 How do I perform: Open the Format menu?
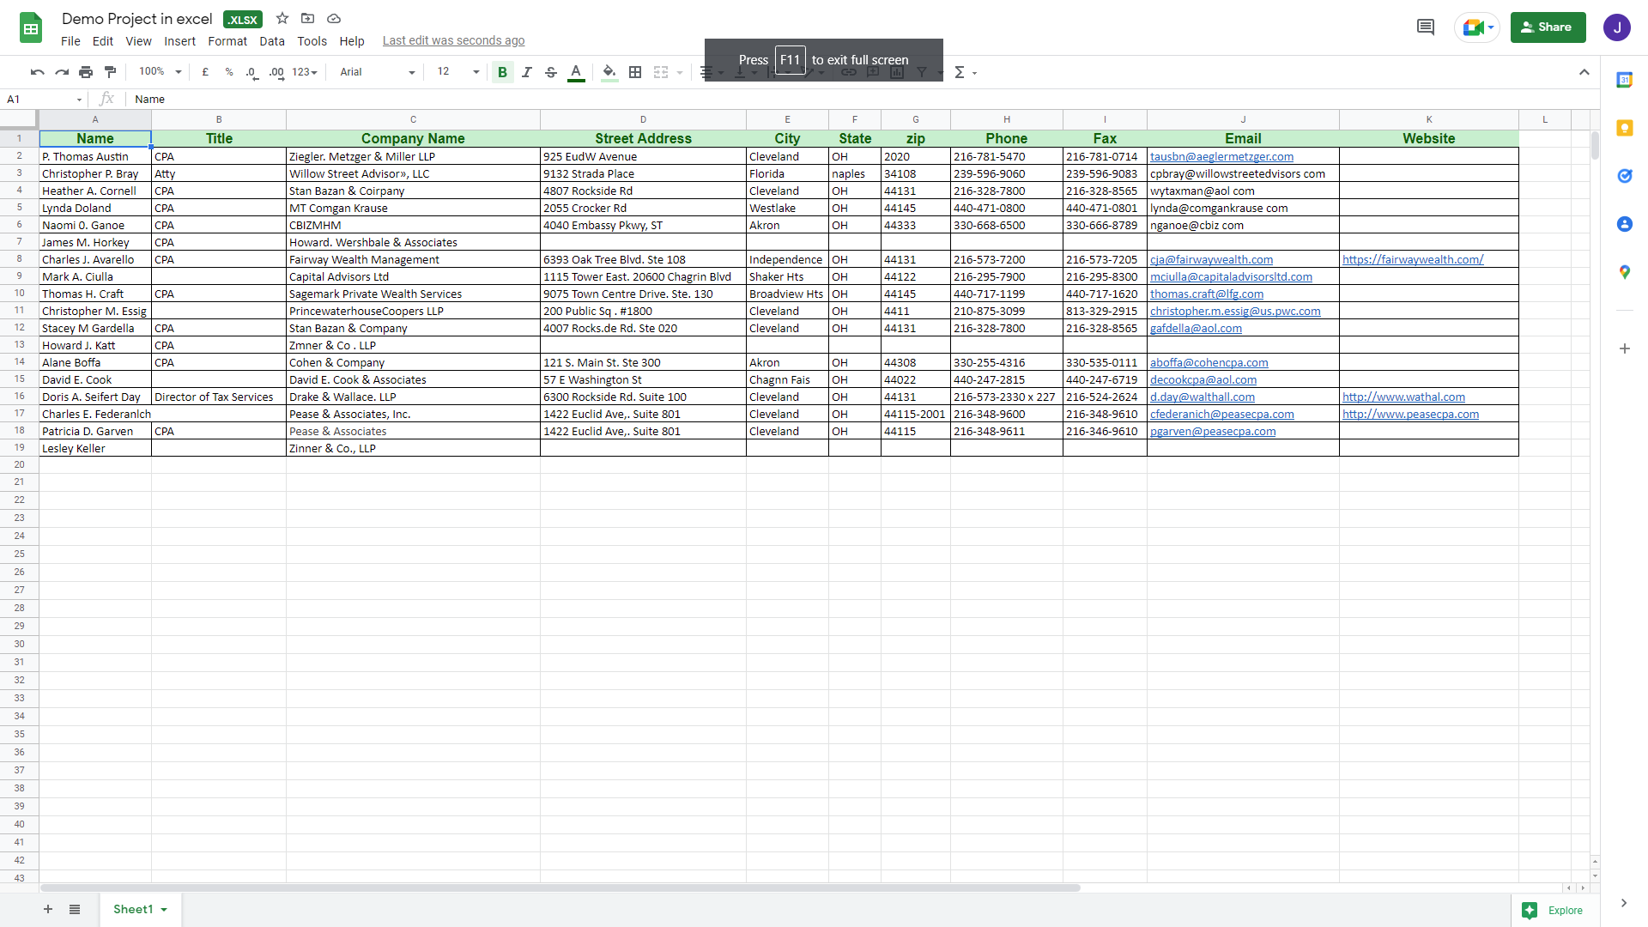click(x=227, y=41)
